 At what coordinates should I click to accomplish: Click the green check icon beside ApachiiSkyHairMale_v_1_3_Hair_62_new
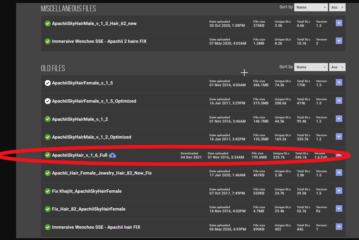pyautogui.click(x=47, y=23)
